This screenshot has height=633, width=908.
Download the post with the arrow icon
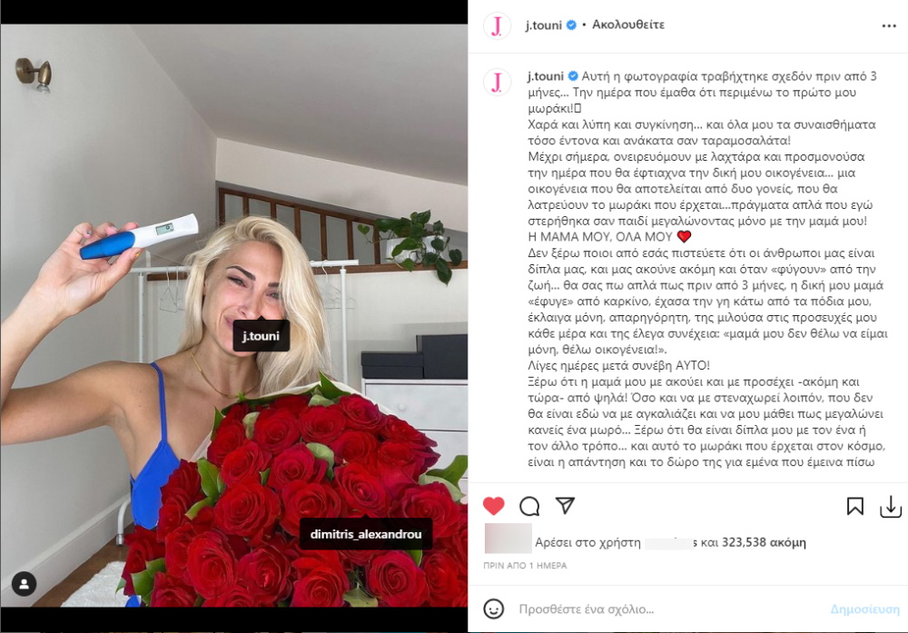(890, 507)
